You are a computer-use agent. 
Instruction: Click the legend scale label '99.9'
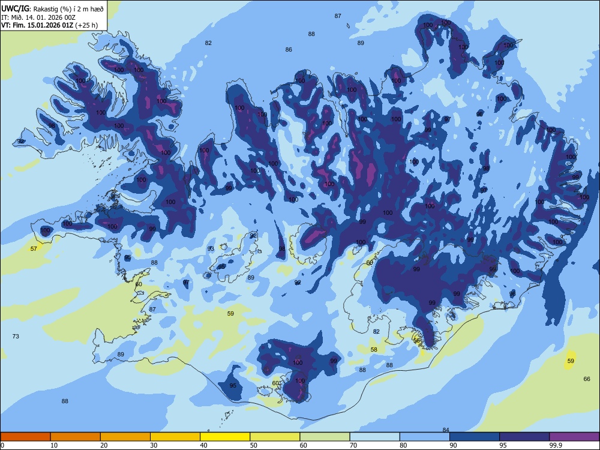pos(556,445)
